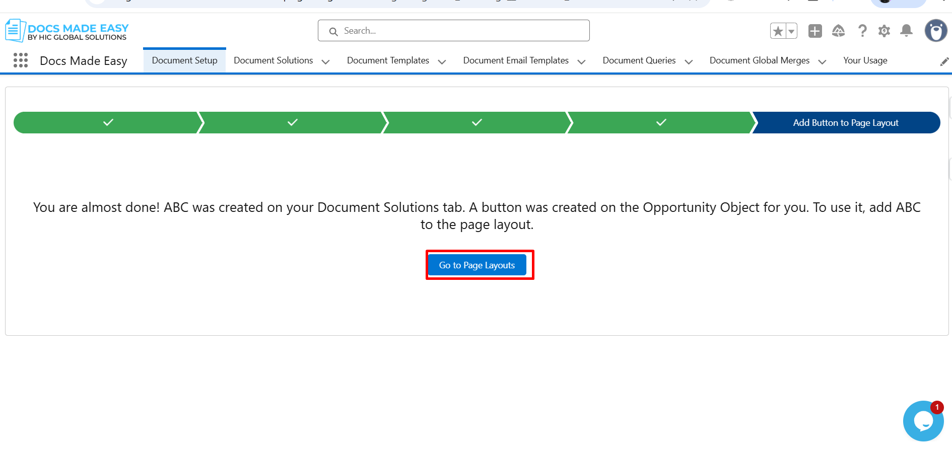952x449 pixels.
Task: Select the Document Email Templates tab
Action: pyautogui.click(x=515, y=60)
